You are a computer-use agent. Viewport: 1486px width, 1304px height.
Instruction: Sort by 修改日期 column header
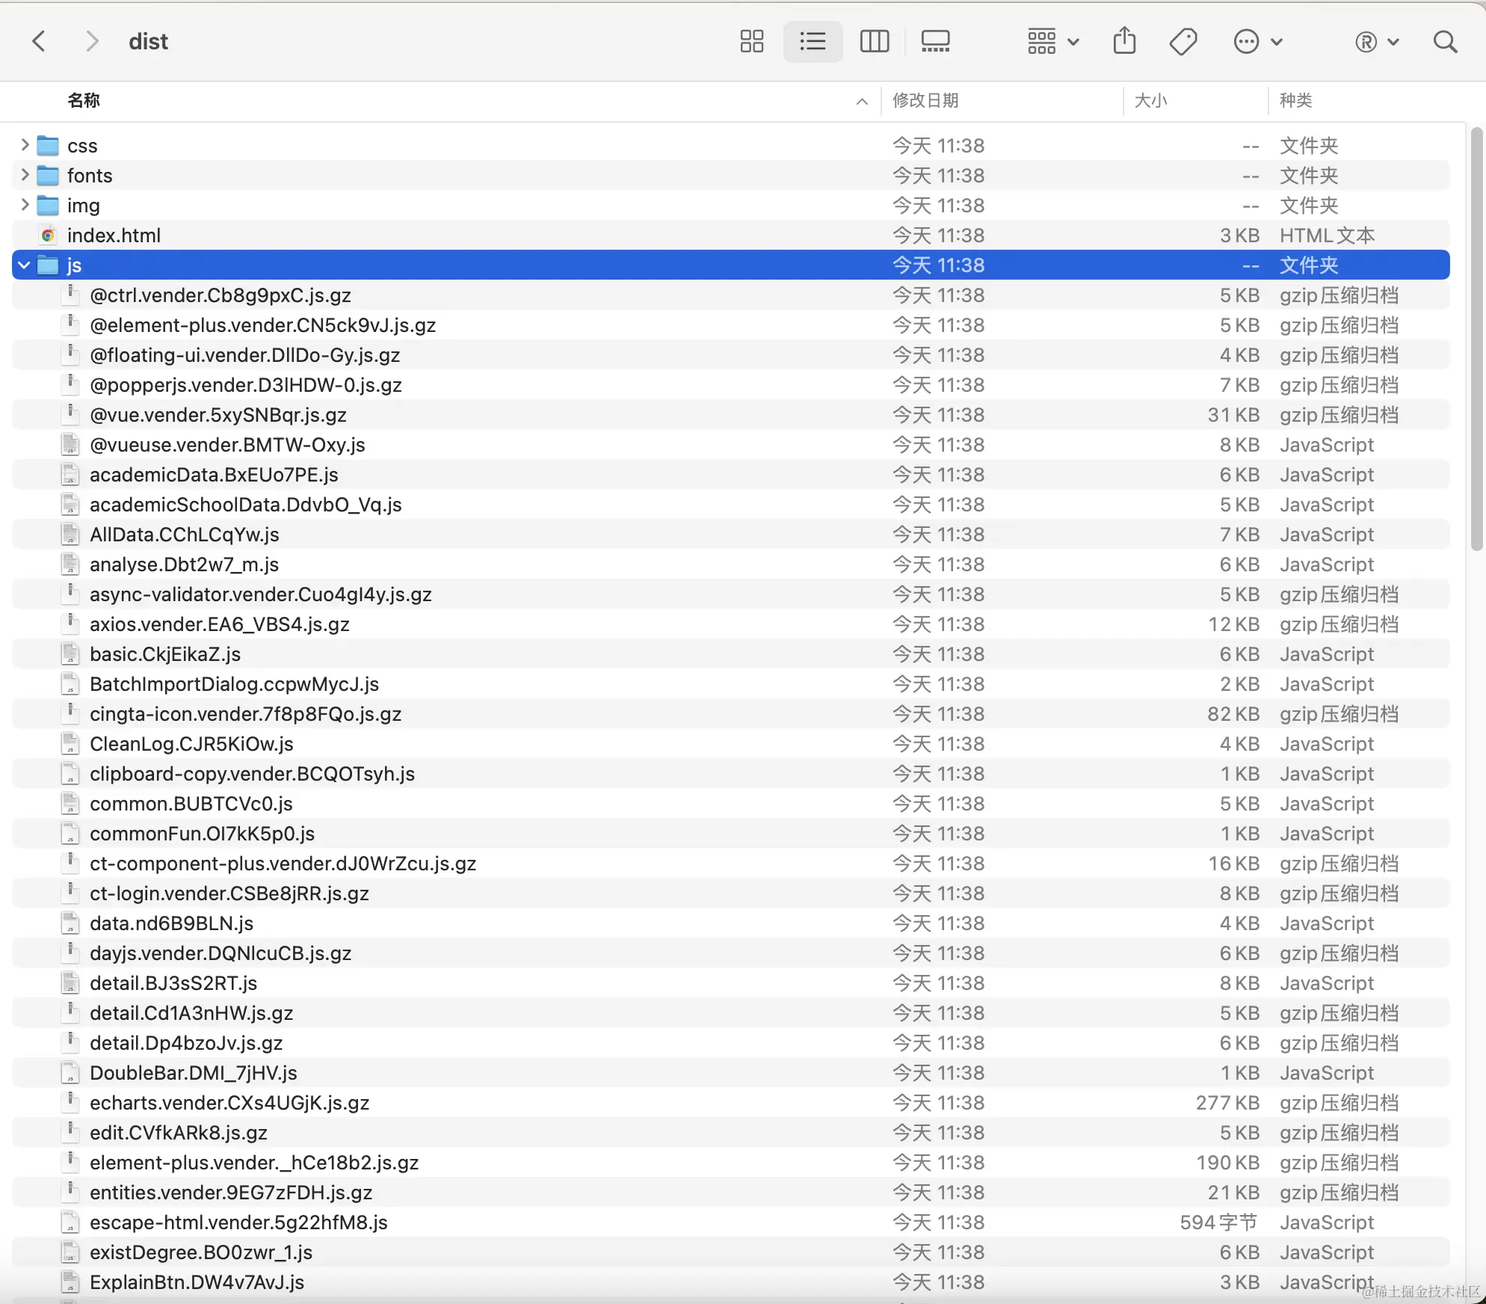tap(925, 100)
